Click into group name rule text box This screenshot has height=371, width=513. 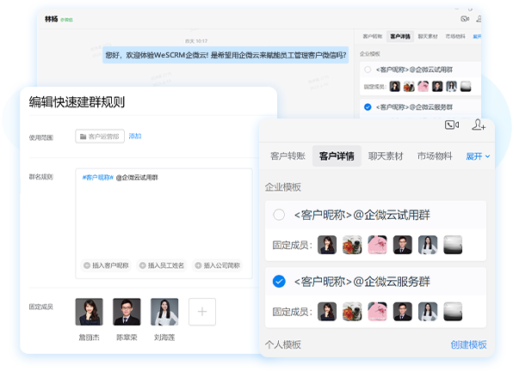point(164,223)
